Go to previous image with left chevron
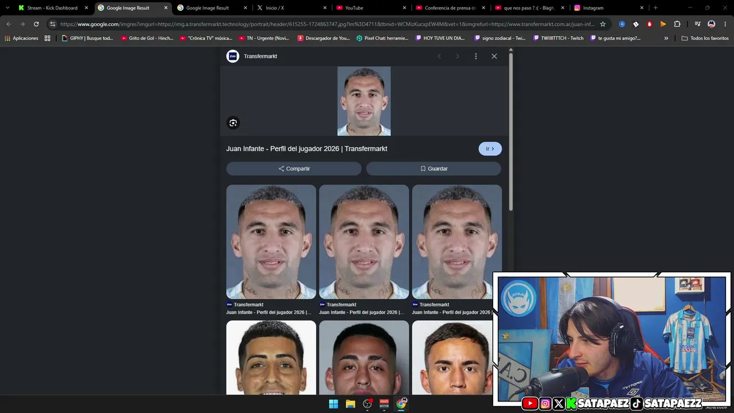This screenshot has width=734, height=413. point(439,56)
